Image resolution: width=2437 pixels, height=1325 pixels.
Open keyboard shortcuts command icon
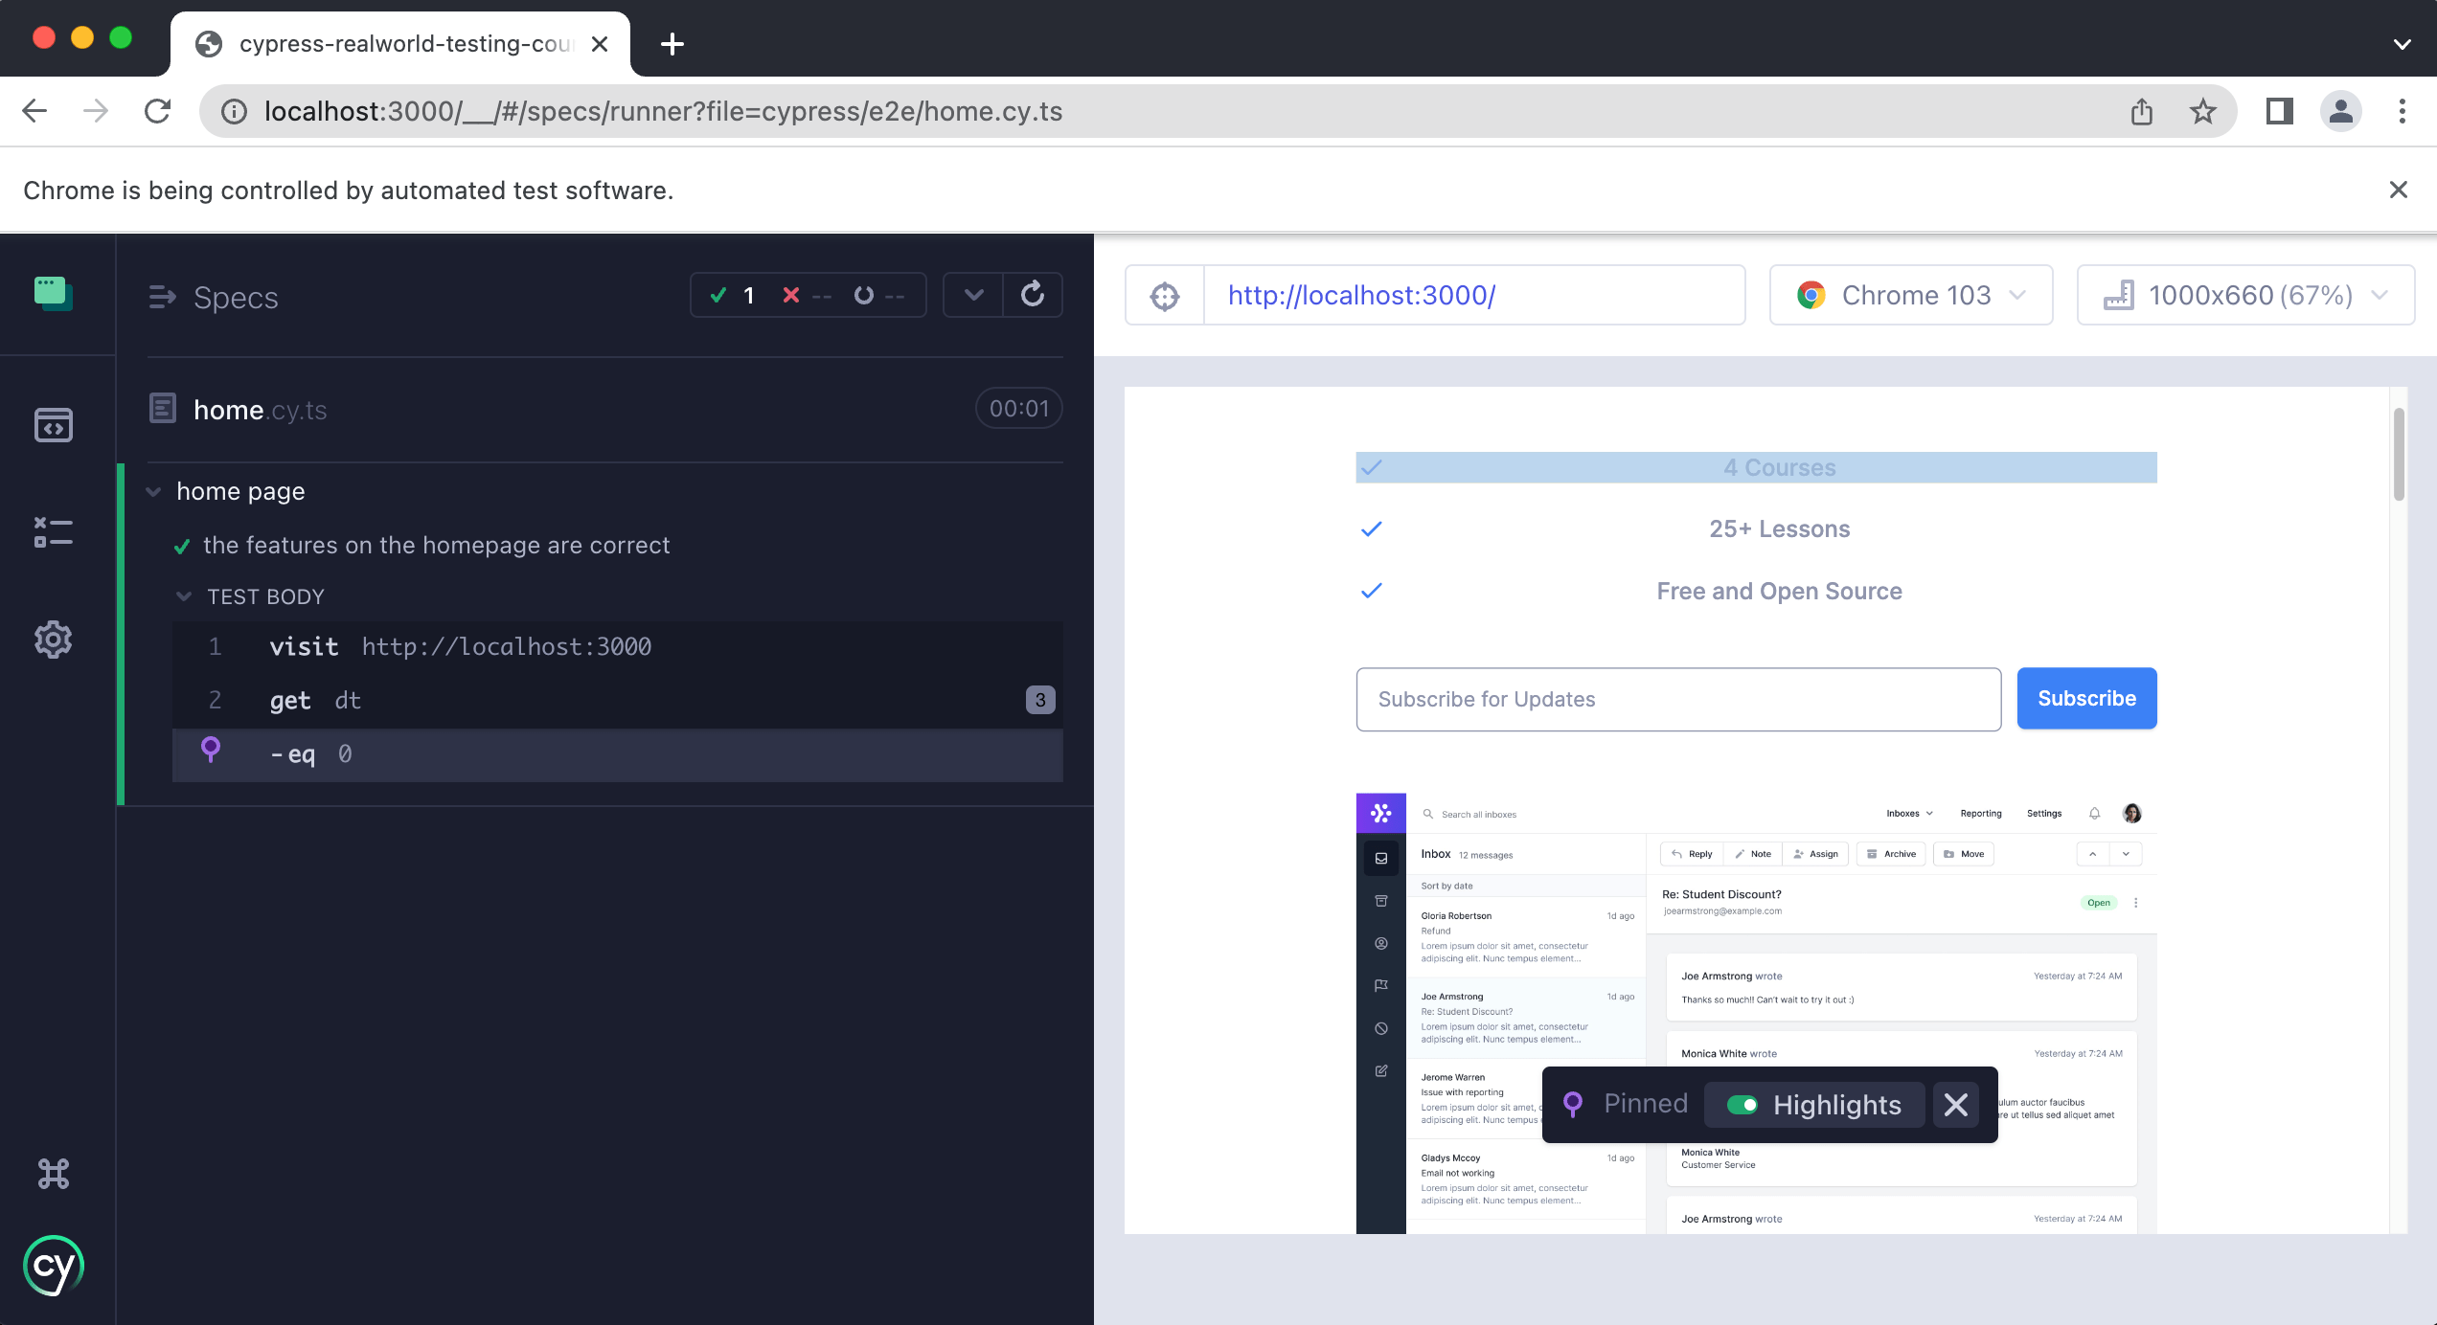[54, 1174]
